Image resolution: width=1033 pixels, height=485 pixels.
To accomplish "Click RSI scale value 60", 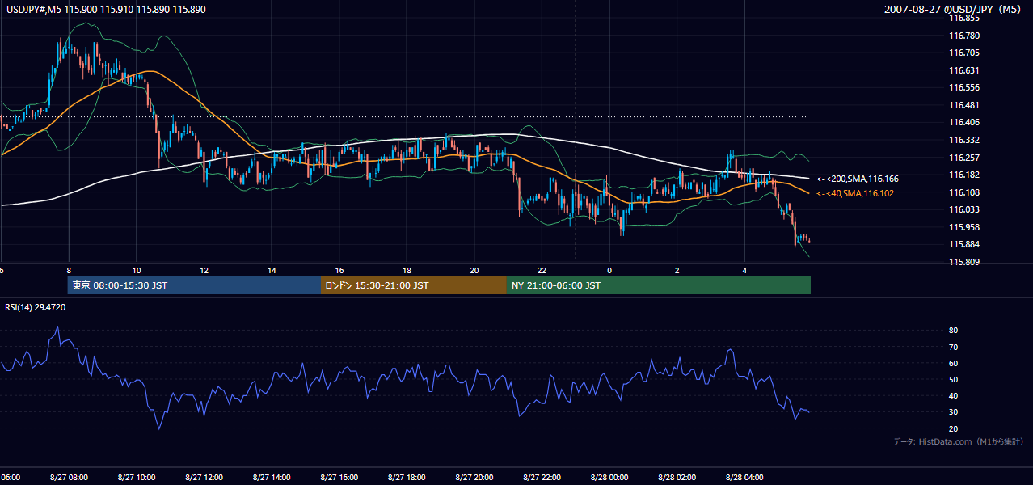I will (x=953, y=363).
